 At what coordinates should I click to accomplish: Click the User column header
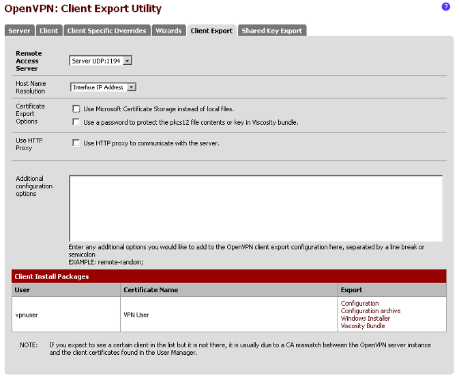66,290
